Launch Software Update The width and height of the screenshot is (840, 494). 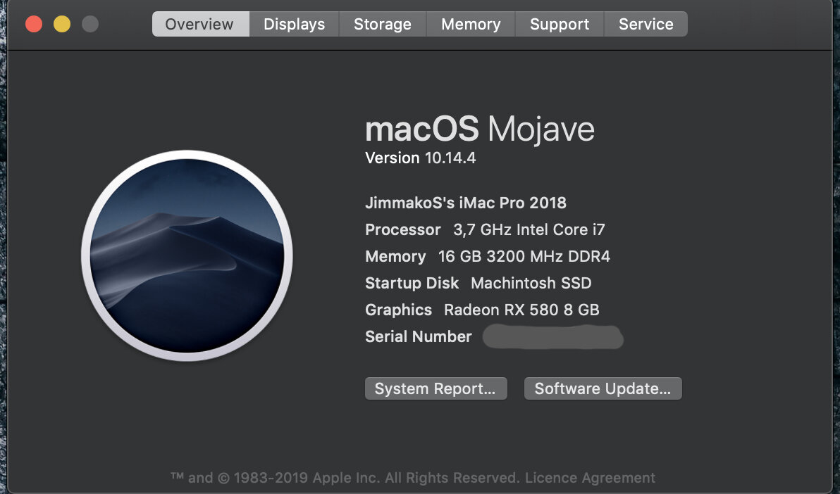[x=603, y=388]
